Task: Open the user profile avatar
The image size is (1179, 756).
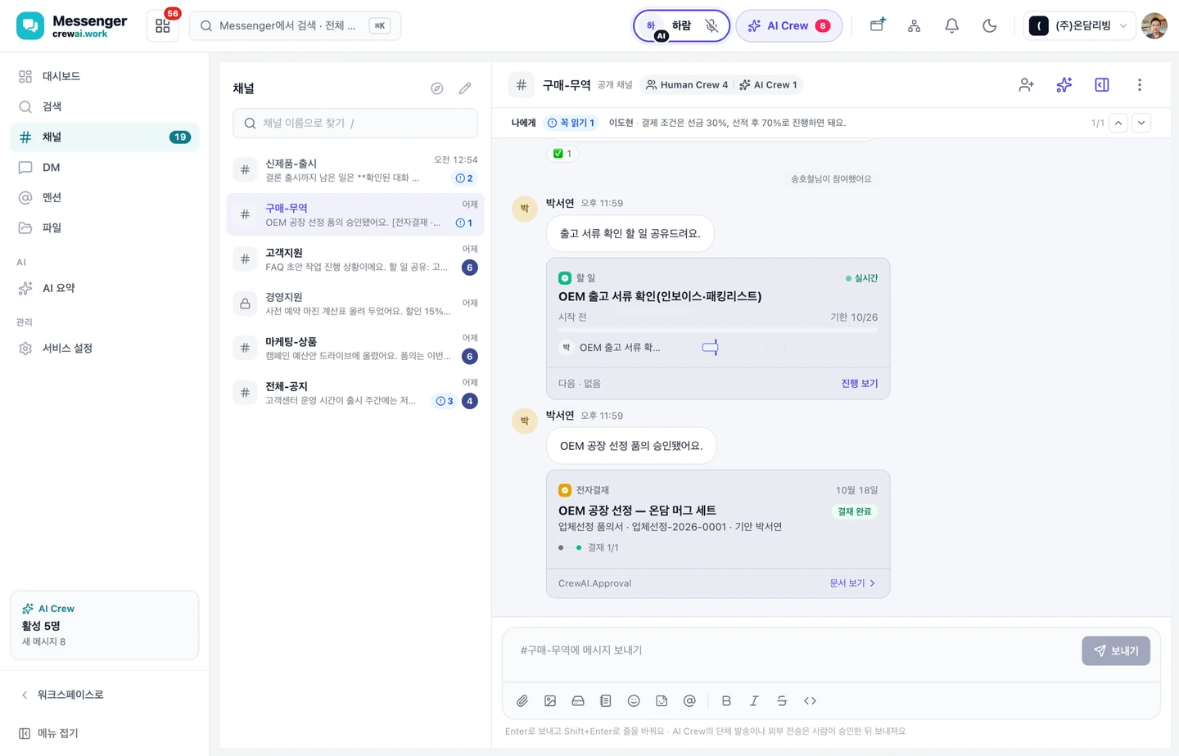Action: (1154, 25)
